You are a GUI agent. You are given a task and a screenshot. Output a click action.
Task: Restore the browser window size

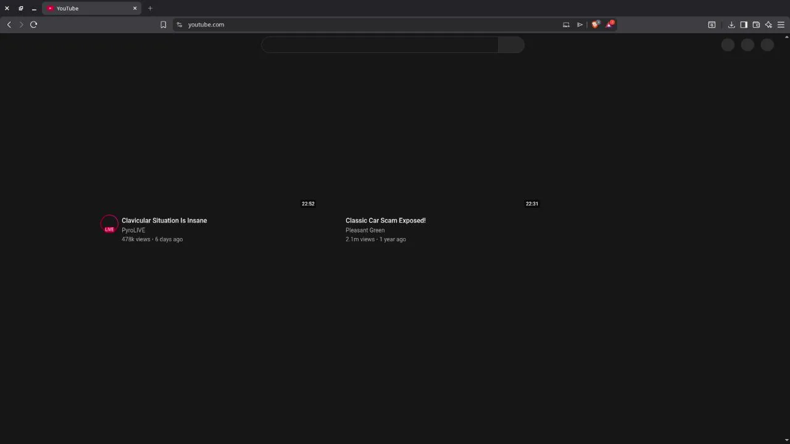pos(20,9)
